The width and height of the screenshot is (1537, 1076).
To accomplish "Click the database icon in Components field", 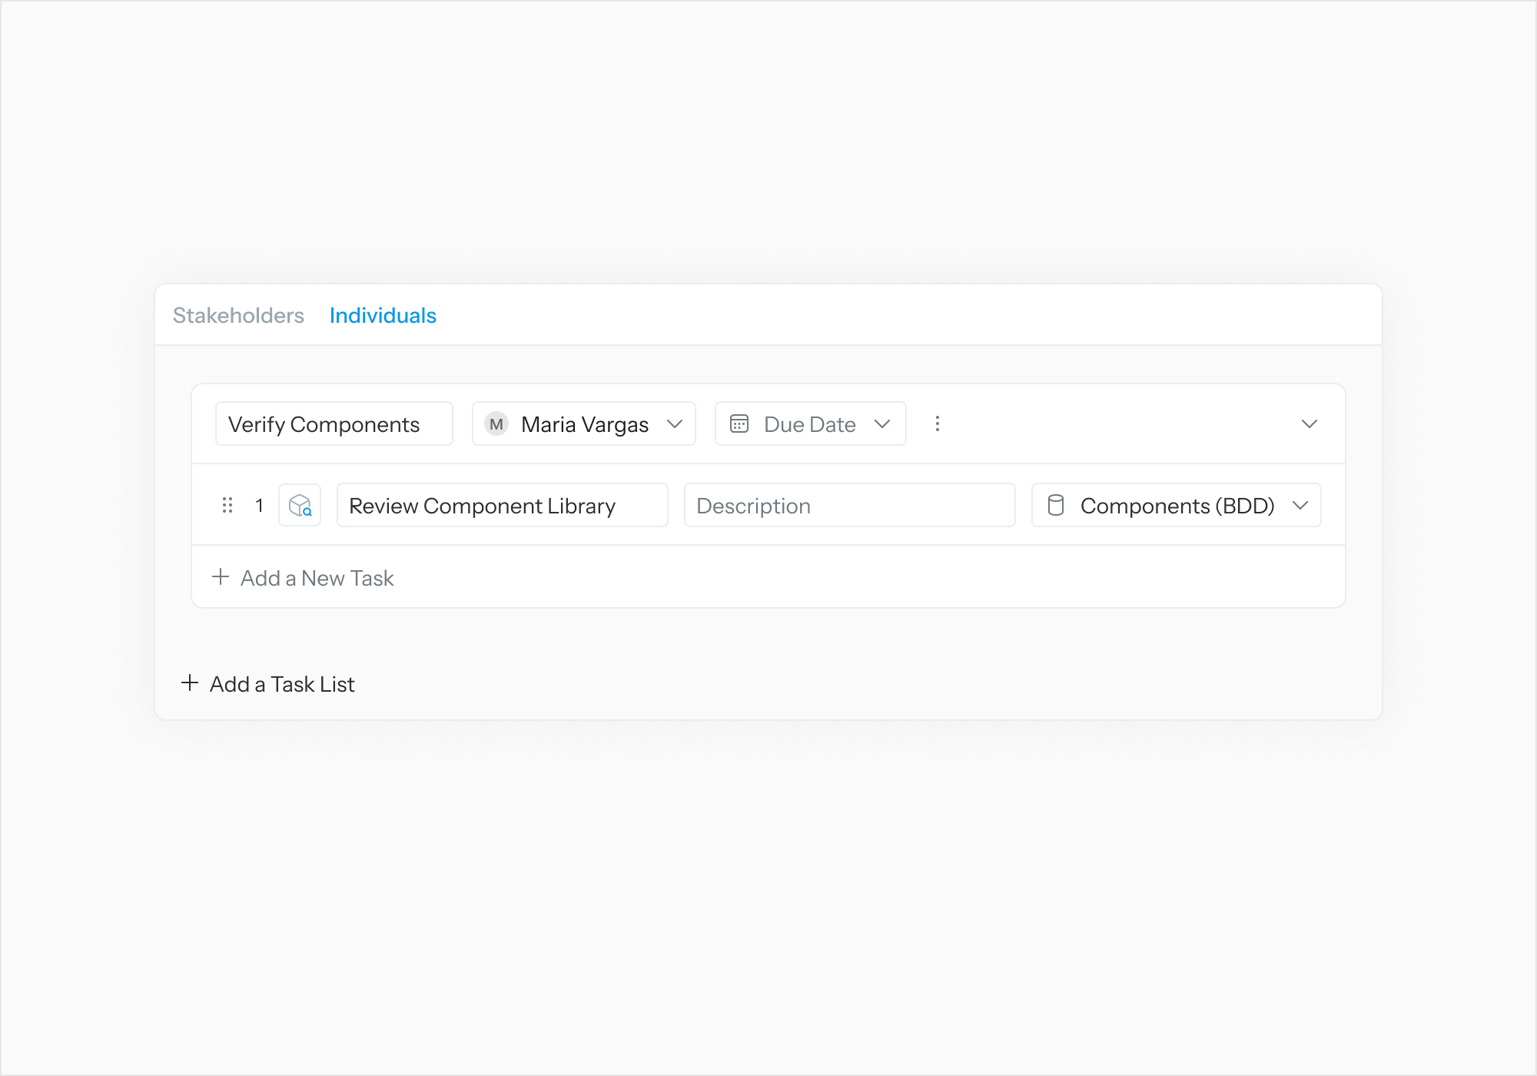I will coord(1056,505).
